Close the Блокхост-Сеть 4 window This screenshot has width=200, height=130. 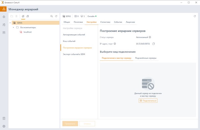click(196, 2)
